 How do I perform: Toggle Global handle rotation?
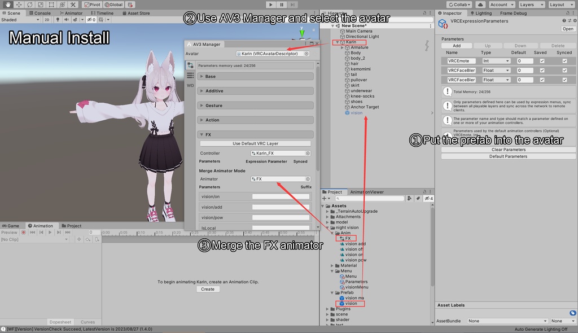pos(113,5)
